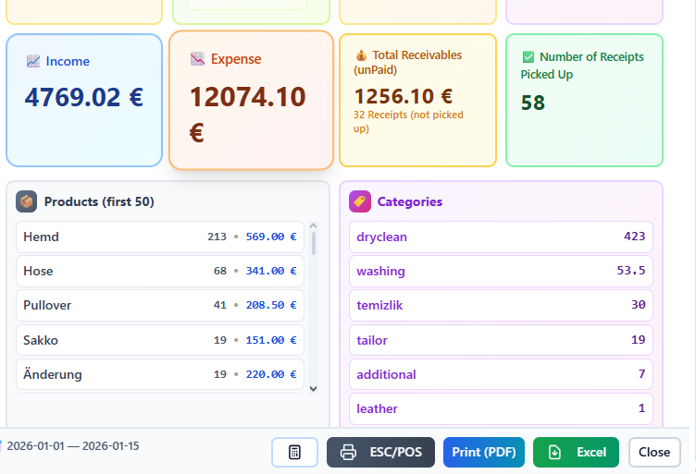The height and width of the screenshot is (474, 696).
Task: Click the calculator icon button
Action: (294, 452)
